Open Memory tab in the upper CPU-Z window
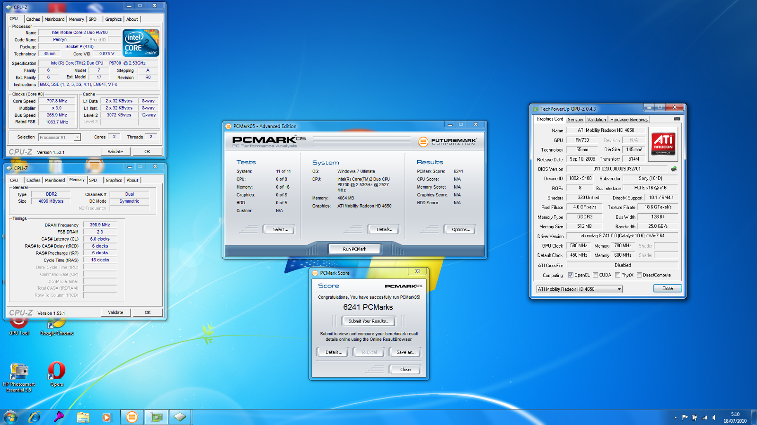 pos(77,19)
